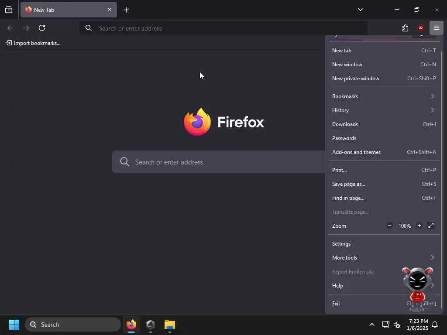Open the Extensions puzzle icon
Viewport: 447px width, 335px height.
(x=405, y=28)
